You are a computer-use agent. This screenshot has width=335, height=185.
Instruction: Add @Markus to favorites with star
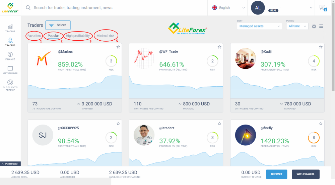(x=118, y=47)
